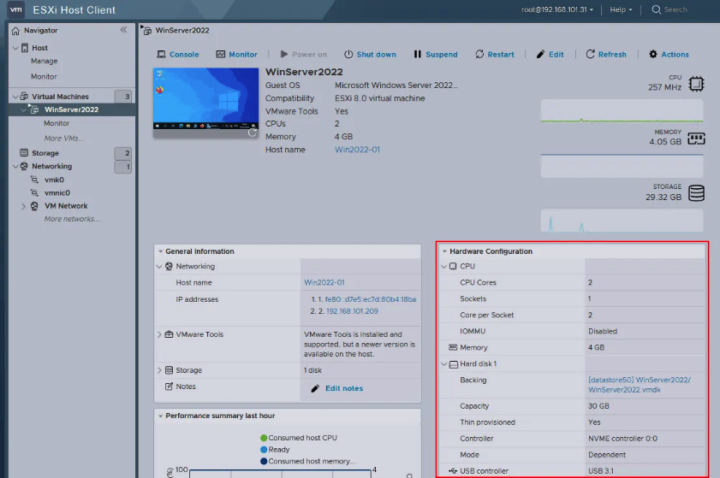Image resolution: width=720 pixels, height=478 pixels.
Task: Click the IOMMU Disabled value
Action: point(603,331)
